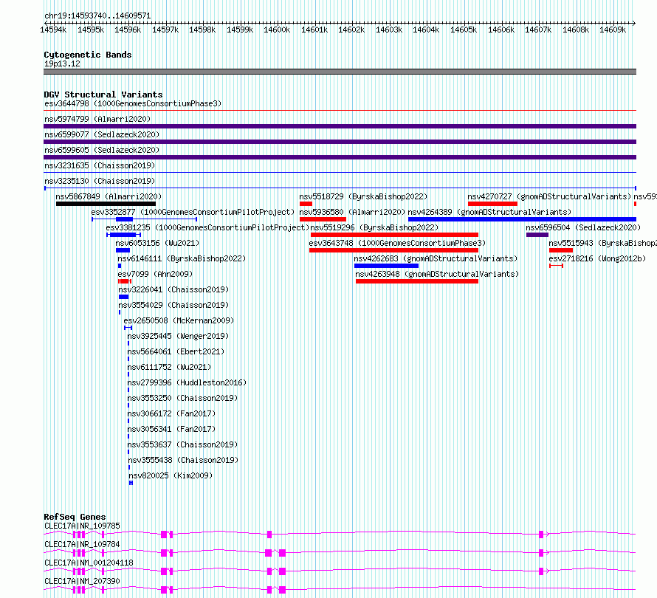
Task: Click the nsv5867849 (Almarri2020) label
Action: point(109,196)
